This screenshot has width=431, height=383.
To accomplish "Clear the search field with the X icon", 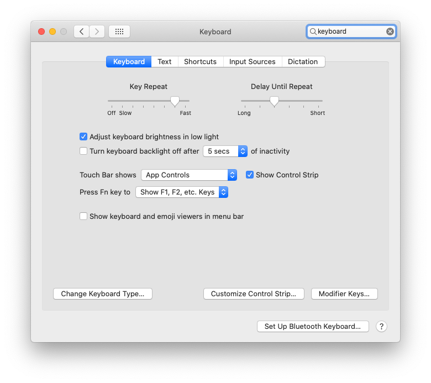I will [x=390, y=32].
